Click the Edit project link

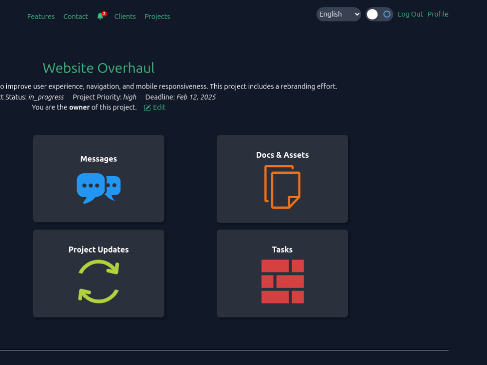(x=159, y=108)
